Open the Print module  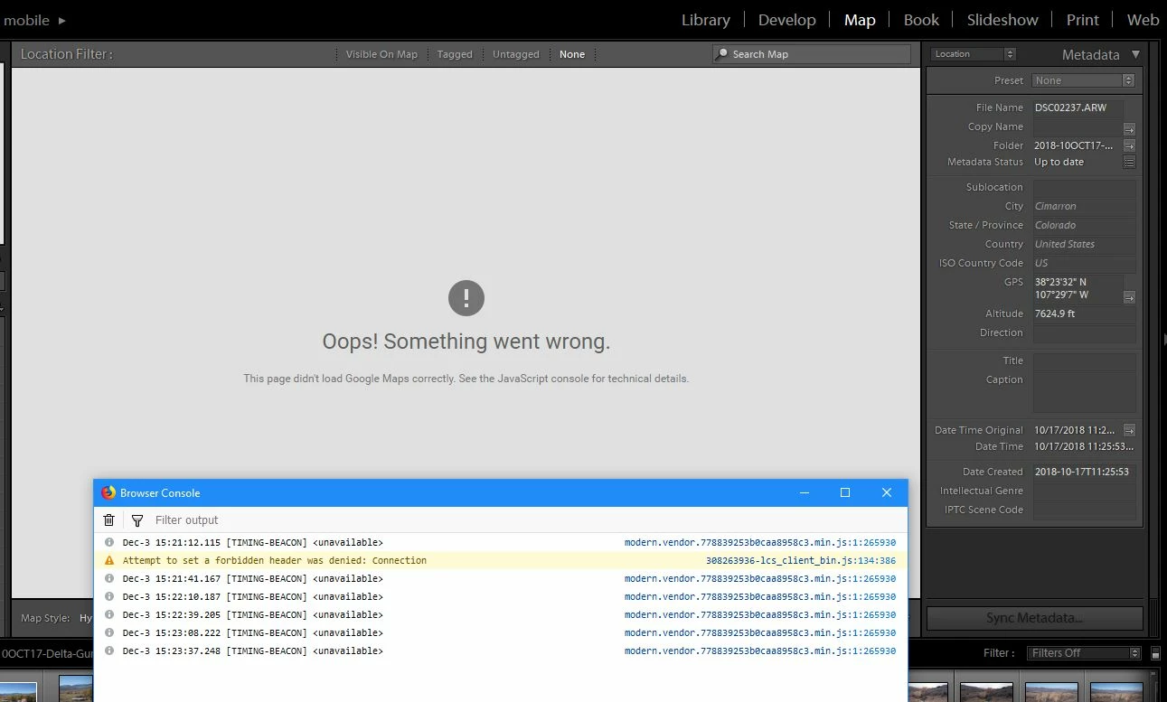[1082, 20]
